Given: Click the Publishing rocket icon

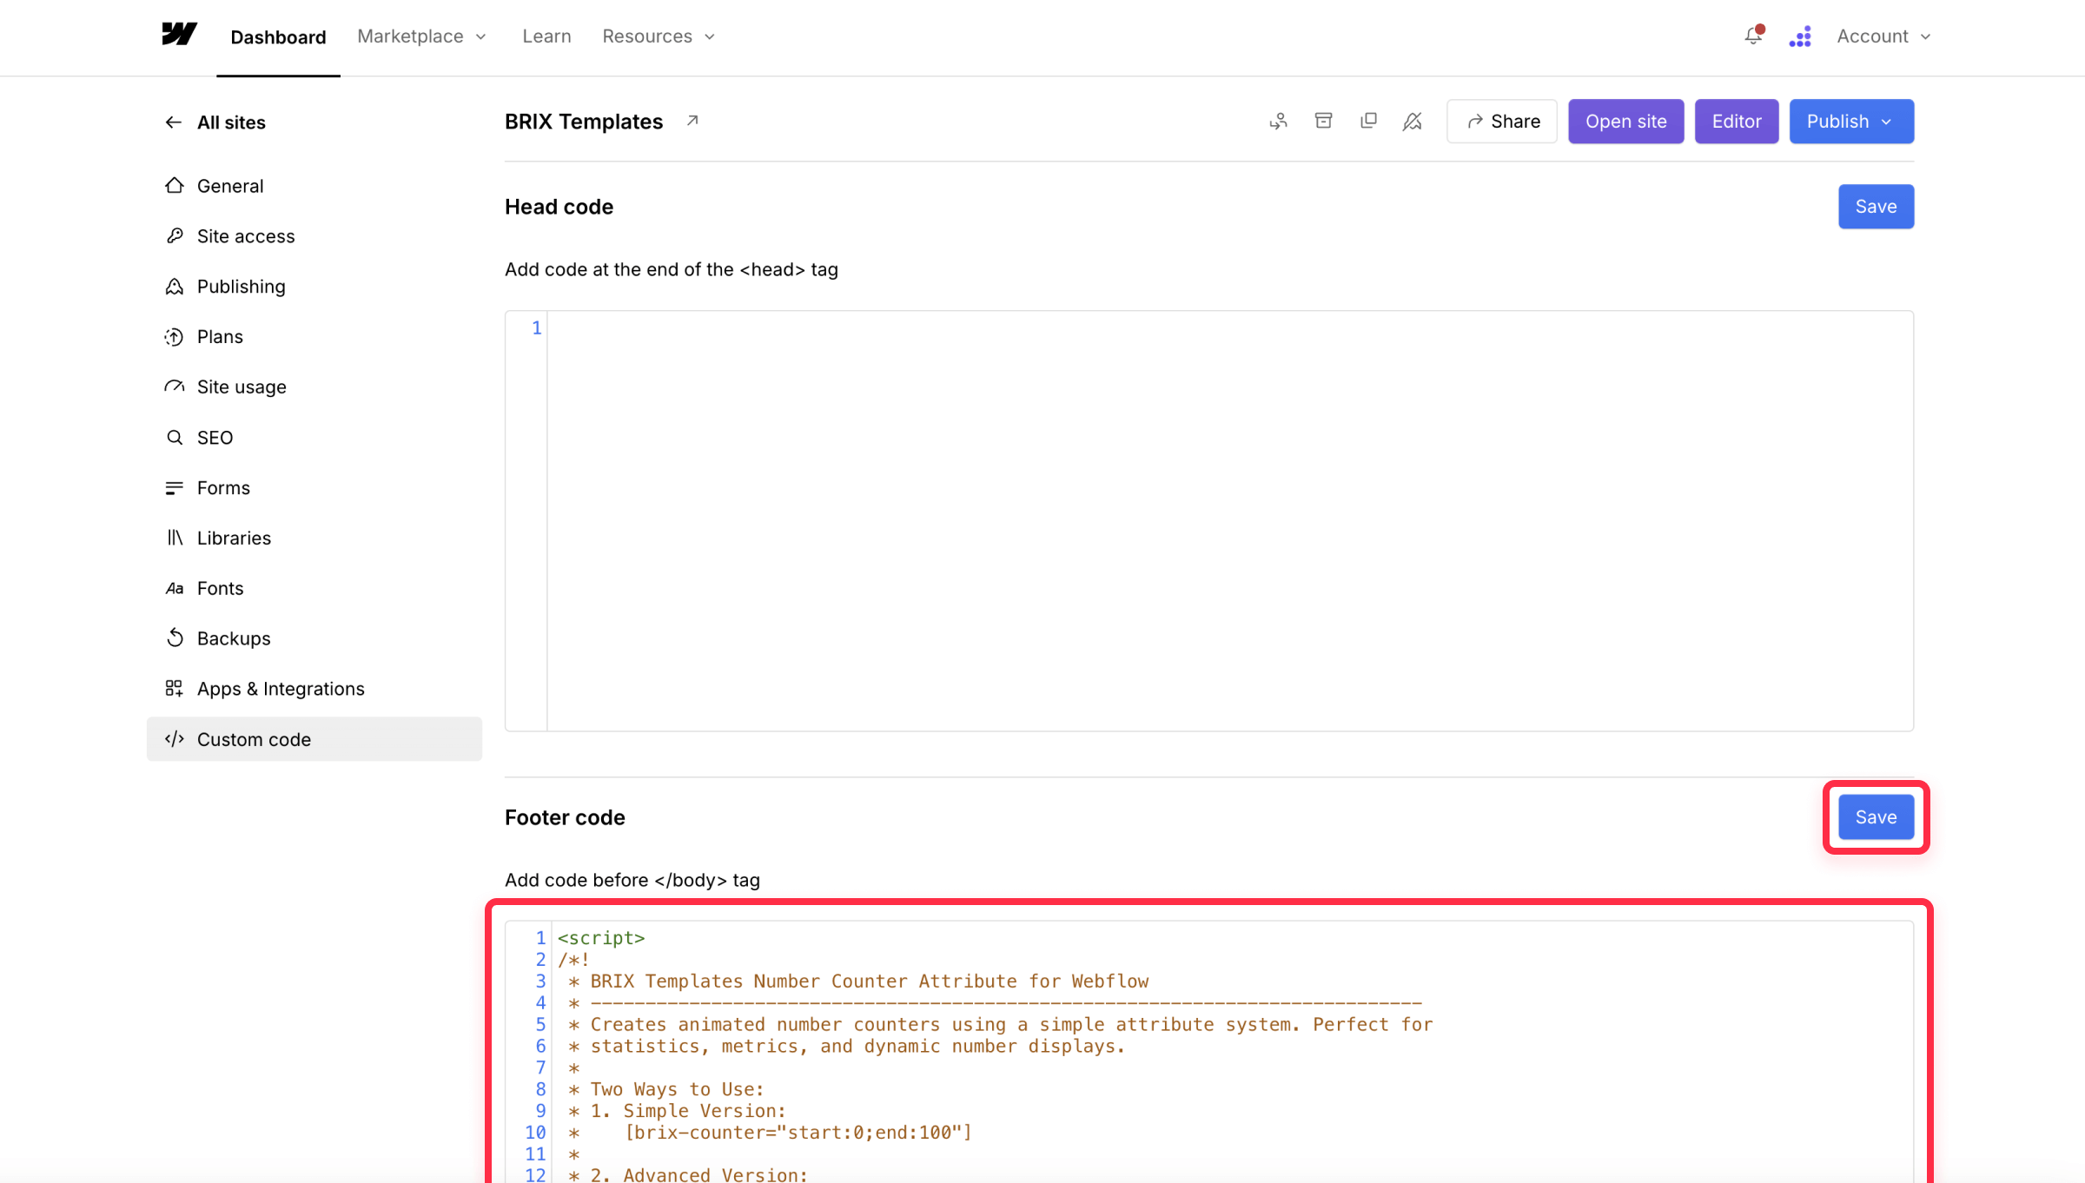Looking at the screenshot, I should 175,286.
